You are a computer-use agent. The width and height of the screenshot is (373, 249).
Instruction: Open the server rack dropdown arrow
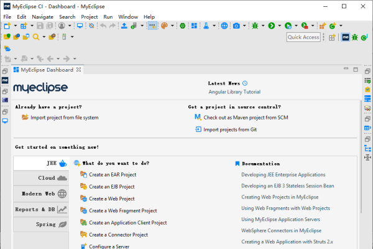coord(72,37)
